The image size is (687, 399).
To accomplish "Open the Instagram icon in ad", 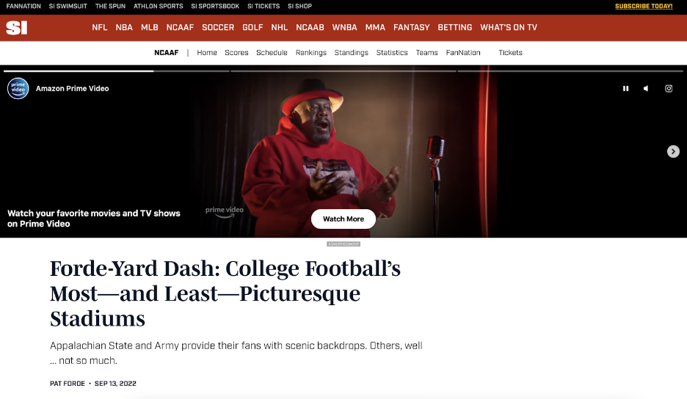I will (x=669, y=89).
